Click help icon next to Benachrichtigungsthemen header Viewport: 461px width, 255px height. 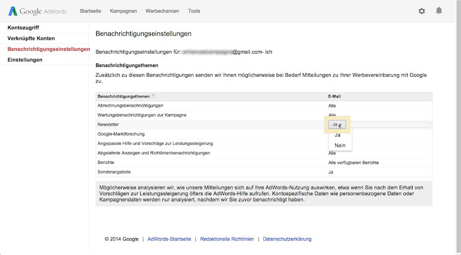click(153, 96)
